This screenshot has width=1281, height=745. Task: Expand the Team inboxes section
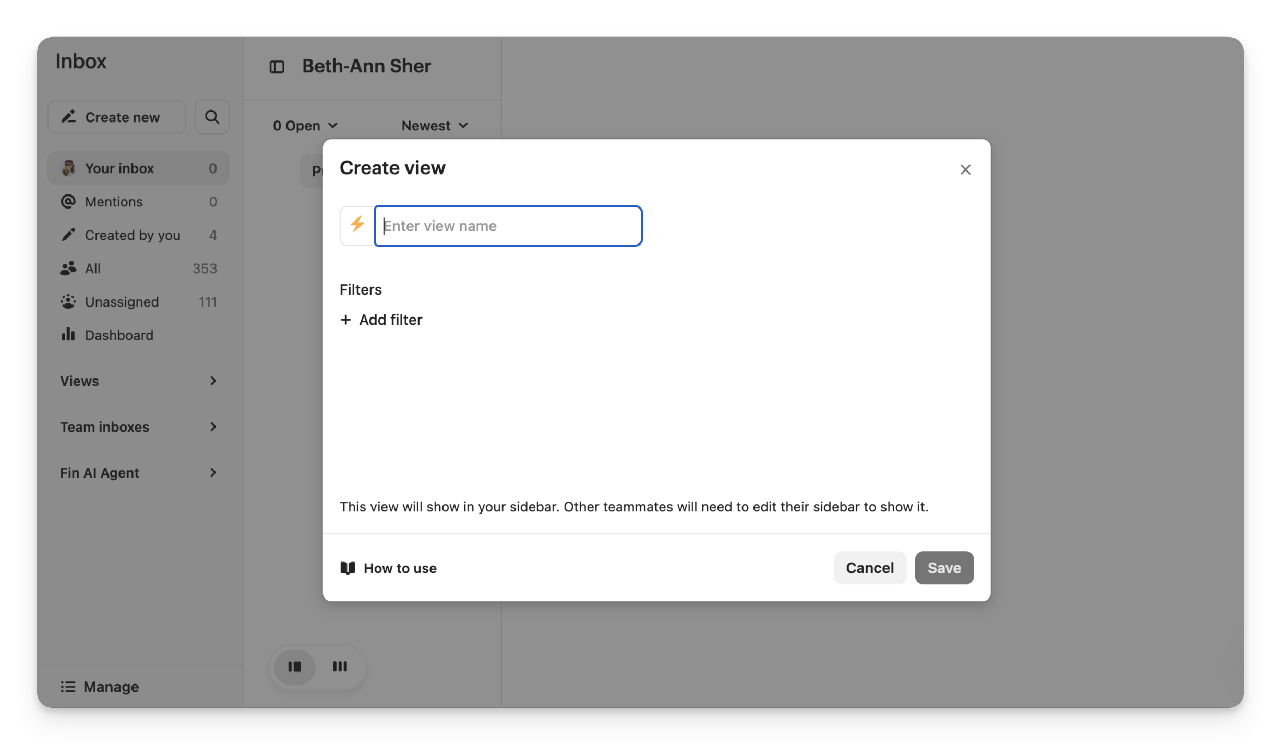tap(138, 427)
